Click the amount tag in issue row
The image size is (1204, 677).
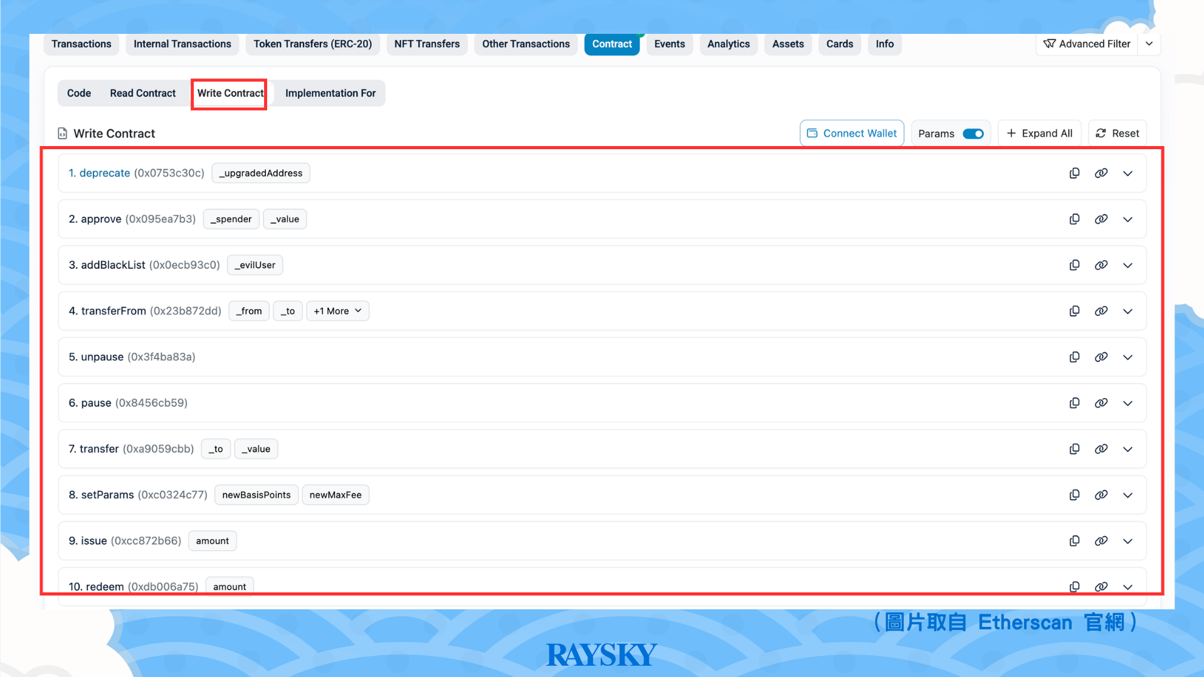(213, 541)
